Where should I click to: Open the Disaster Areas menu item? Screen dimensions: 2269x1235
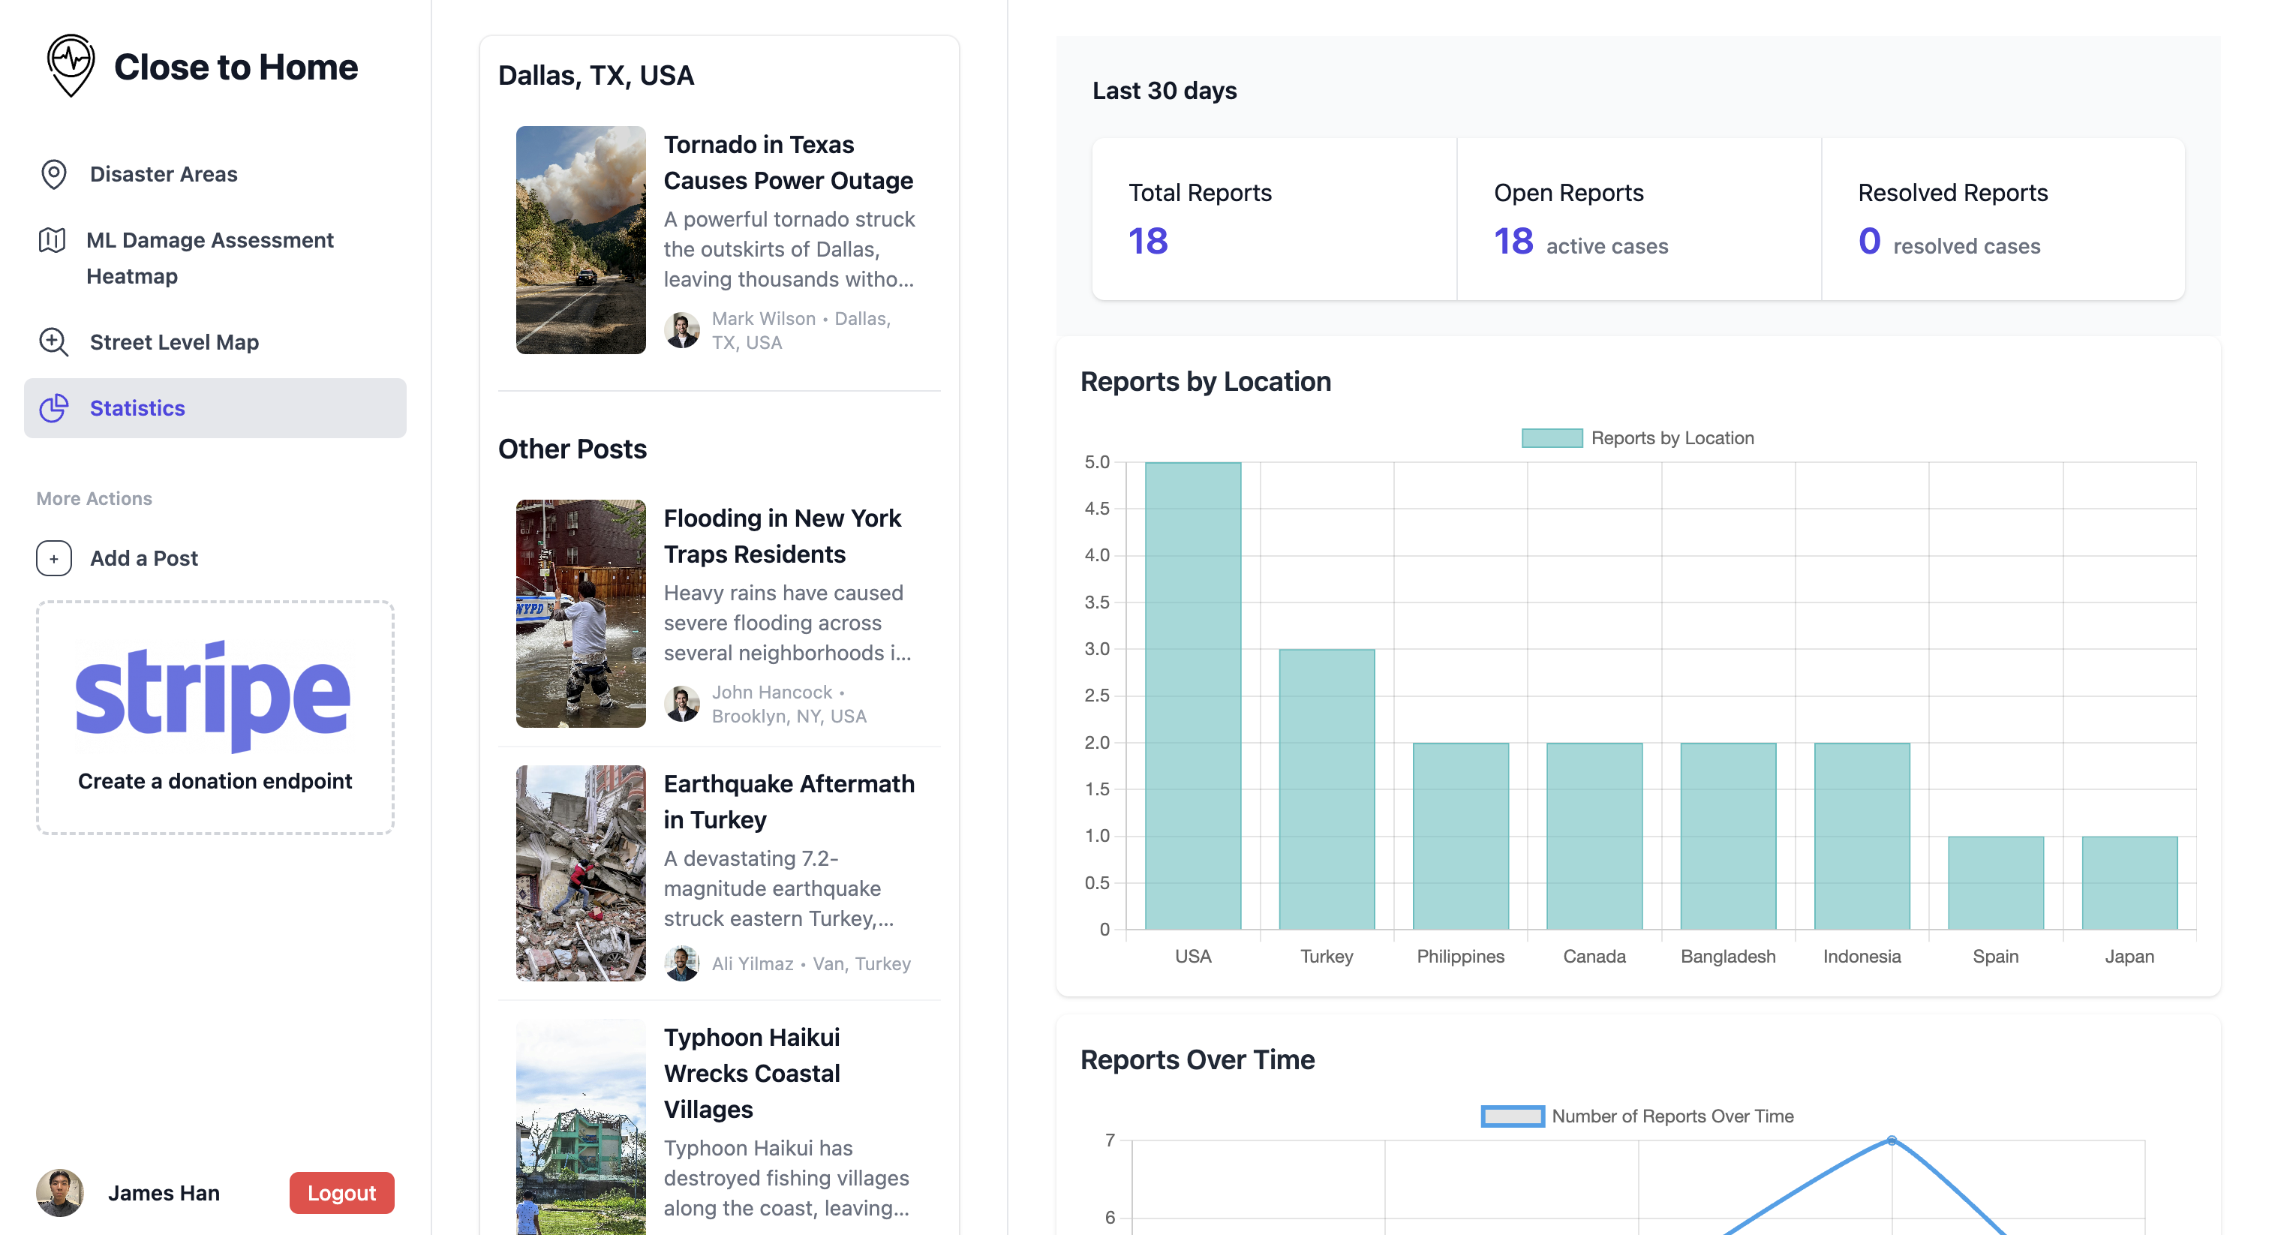(164, 174)
